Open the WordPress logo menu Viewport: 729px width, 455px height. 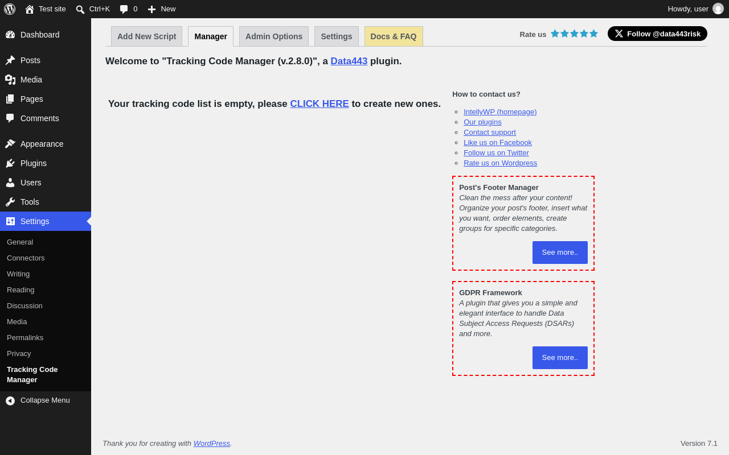click(10, 9)
